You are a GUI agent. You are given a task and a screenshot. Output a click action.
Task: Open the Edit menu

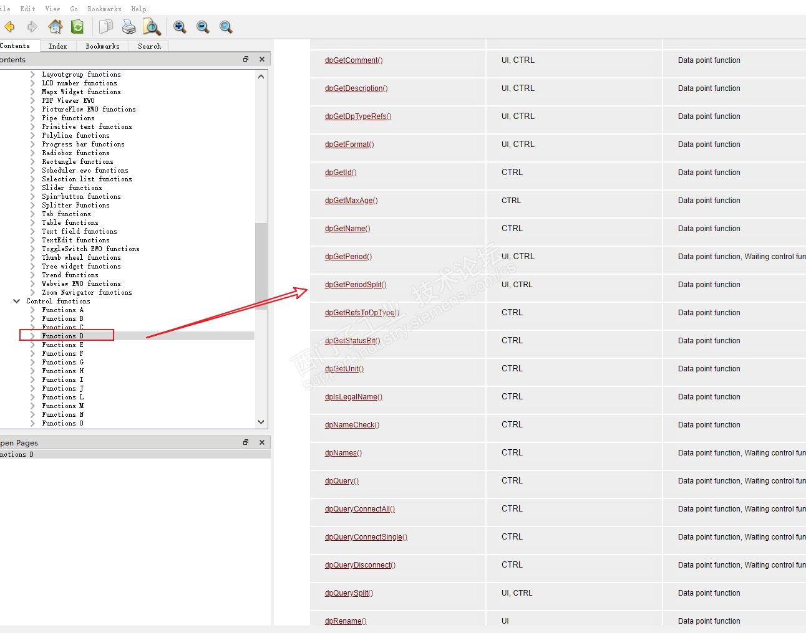point(27,9)
